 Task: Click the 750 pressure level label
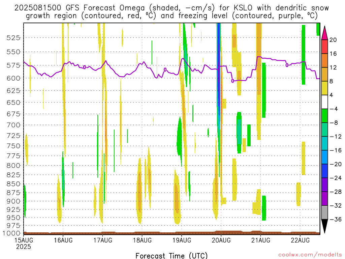tap(13, 146)
